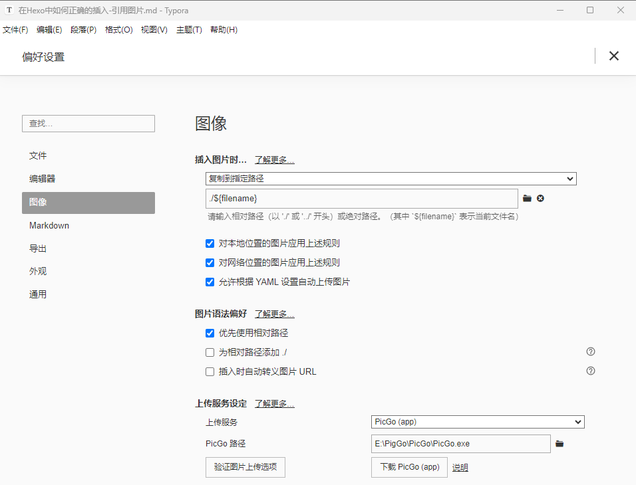
Task: Click the folder icon beside the image path field
Action: (527, 199)
